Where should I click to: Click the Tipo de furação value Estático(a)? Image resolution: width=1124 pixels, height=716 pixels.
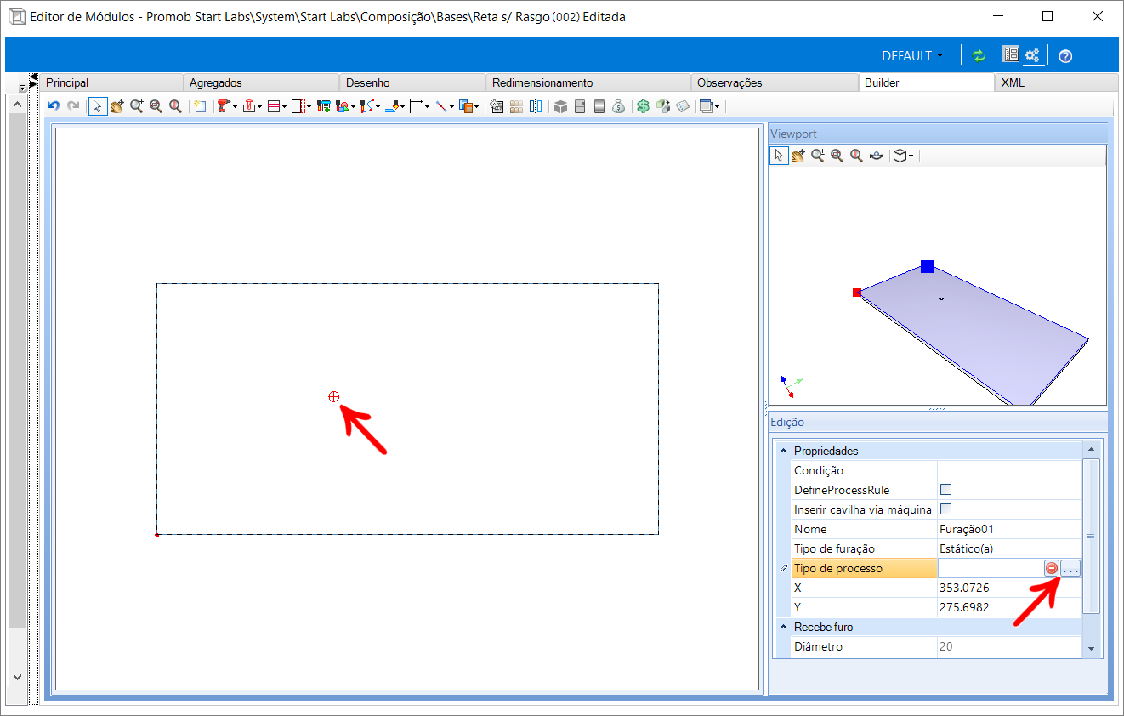(x=1009, y=548)
